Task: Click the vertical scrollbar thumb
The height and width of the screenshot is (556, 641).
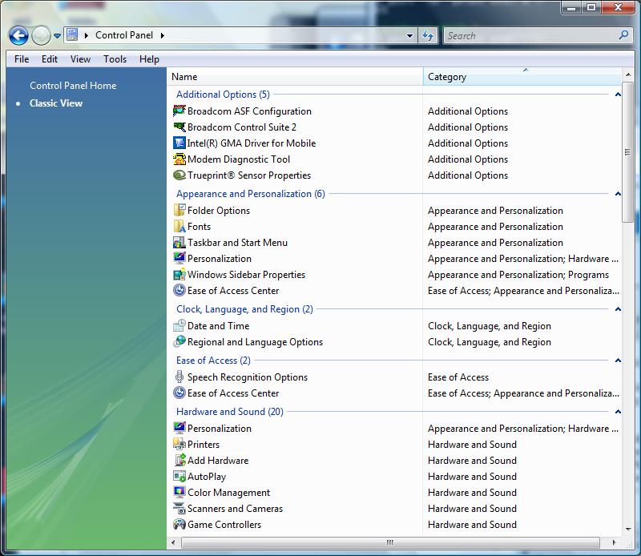Action: tap(628, 151)
